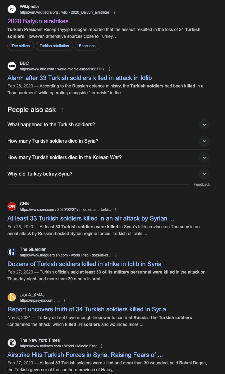Click the New York Times logo icon
Screen dimensions: 225x374
tap(12, 343)
